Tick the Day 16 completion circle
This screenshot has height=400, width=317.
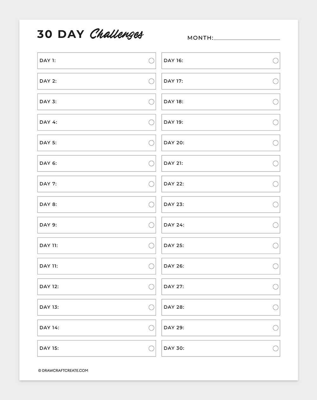(275, 61)
